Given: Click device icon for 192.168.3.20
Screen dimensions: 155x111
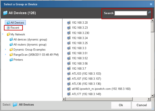Looking at the screenshot, I should coord(69,23).
